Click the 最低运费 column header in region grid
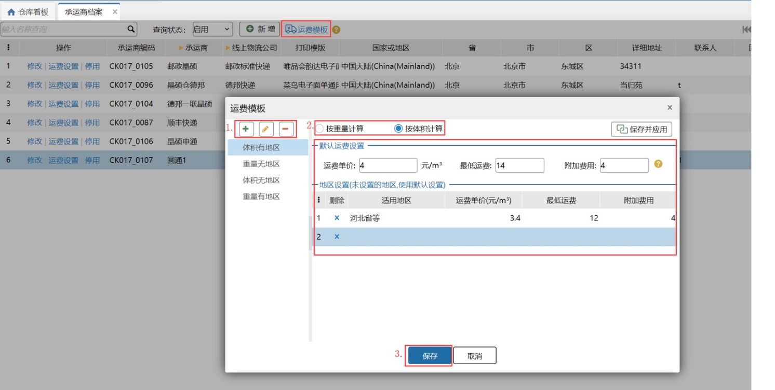Screen dimensions: 775x390 [561, 200]
